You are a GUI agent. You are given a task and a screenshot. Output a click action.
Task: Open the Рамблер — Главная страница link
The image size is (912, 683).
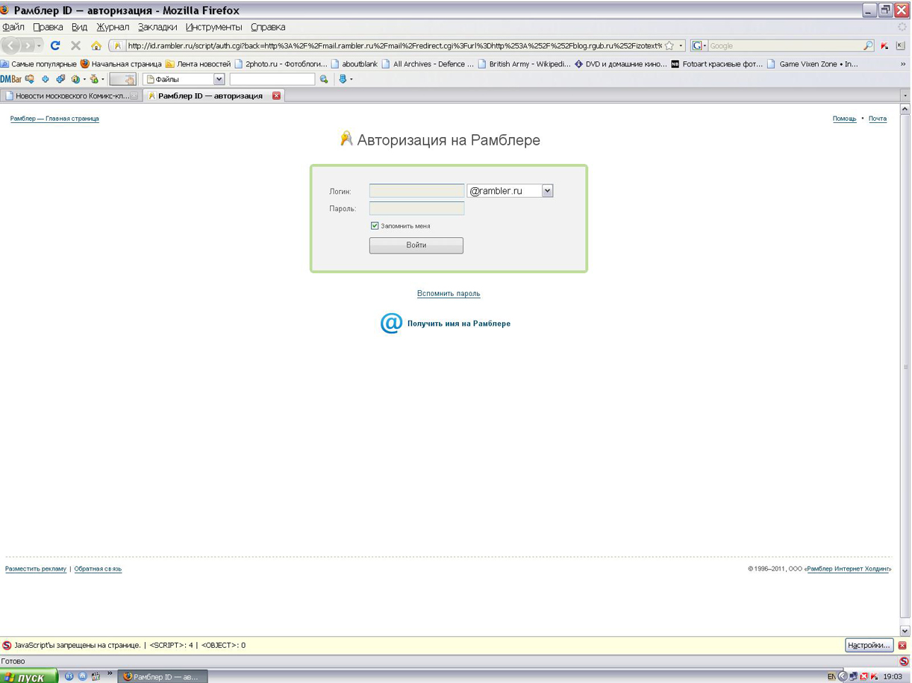pos(54,119)
